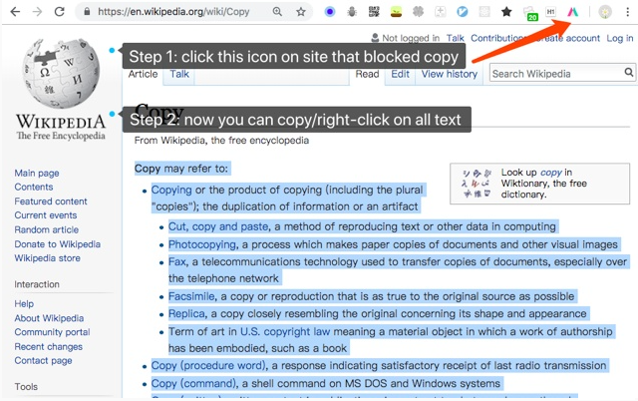Screen dimensions: 638x401
Task: Reload the page with the refresh icon
Action: [x=60, y=11]
